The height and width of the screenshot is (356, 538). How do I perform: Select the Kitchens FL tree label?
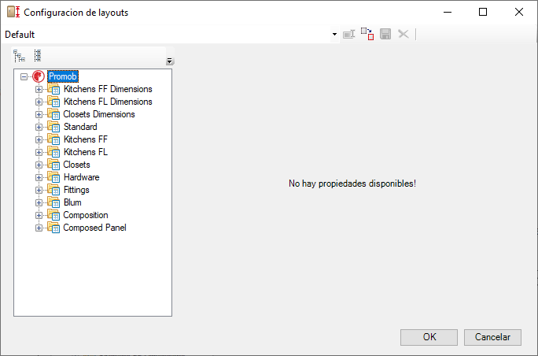[86, 152]
